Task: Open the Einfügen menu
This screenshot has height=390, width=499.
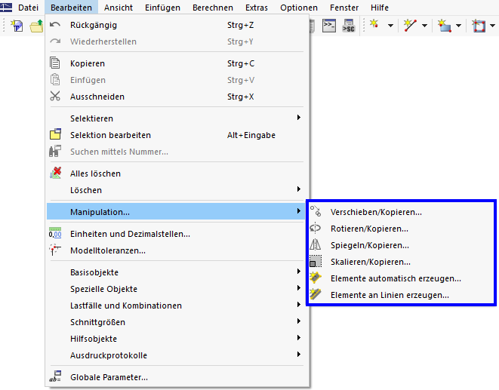Action: 162,8
